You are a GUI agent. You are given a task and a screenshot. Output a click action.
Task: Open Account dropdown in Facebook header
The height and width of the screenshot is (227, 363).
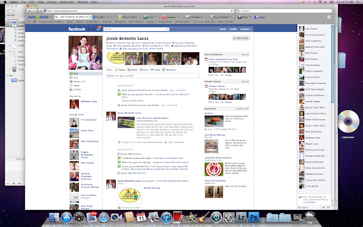coord(246,29)
